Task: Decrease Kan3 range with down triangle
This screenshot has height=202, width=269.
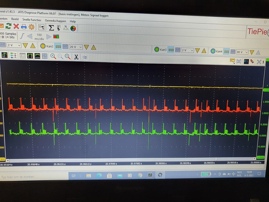Action: pyautogui.click(x=197, y=51)
